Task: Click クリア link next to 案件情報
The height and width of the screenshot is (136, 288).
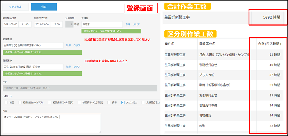Action: click(x=77, y=45)
